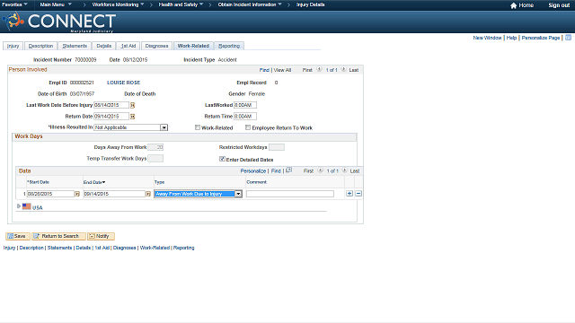Click the LastWorked time field

pos(245,105)
